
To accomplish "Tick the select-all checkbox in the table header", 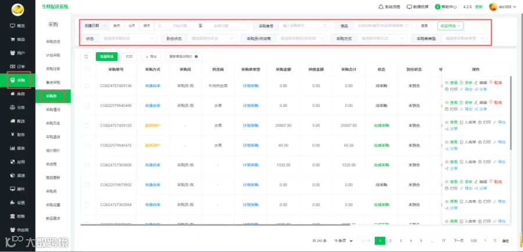I will coord(88,70).
